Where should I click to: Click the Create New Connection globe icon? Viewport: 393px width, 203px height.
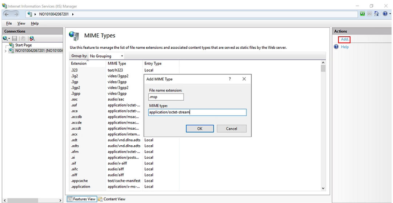pos(5,38)
